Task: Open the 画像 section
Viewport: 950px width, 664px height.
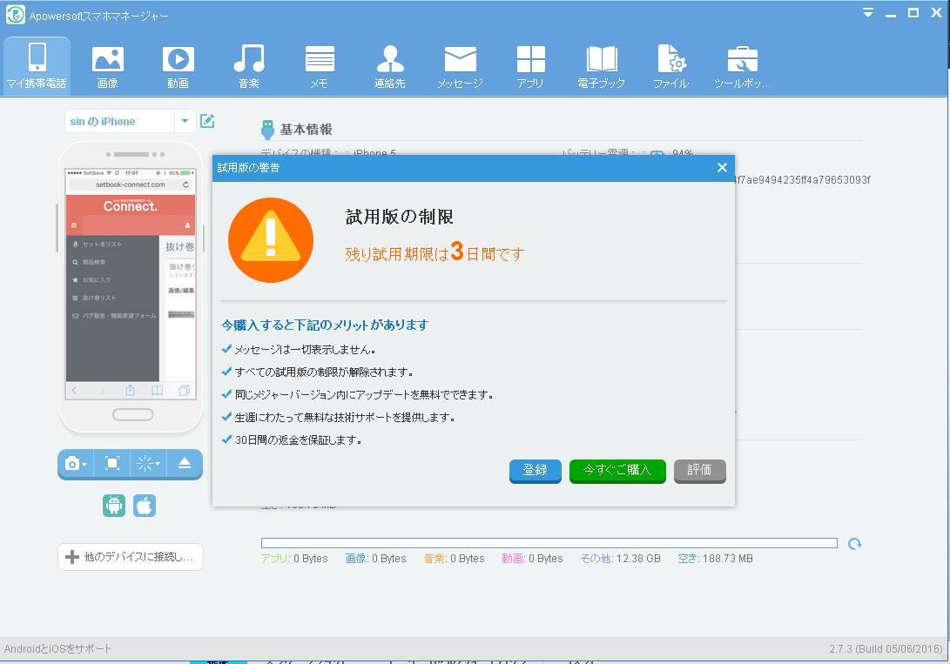Action: (107, 67)
